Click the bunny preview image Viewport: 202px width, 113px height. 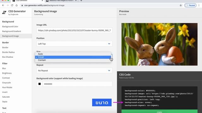[159, 44]
